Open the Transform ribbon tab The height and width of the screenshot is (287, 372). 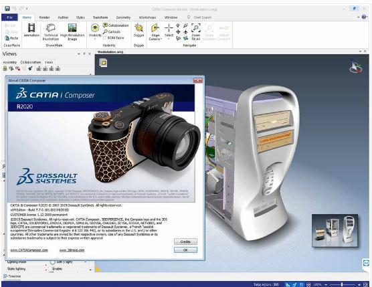(x=100, y=17)
